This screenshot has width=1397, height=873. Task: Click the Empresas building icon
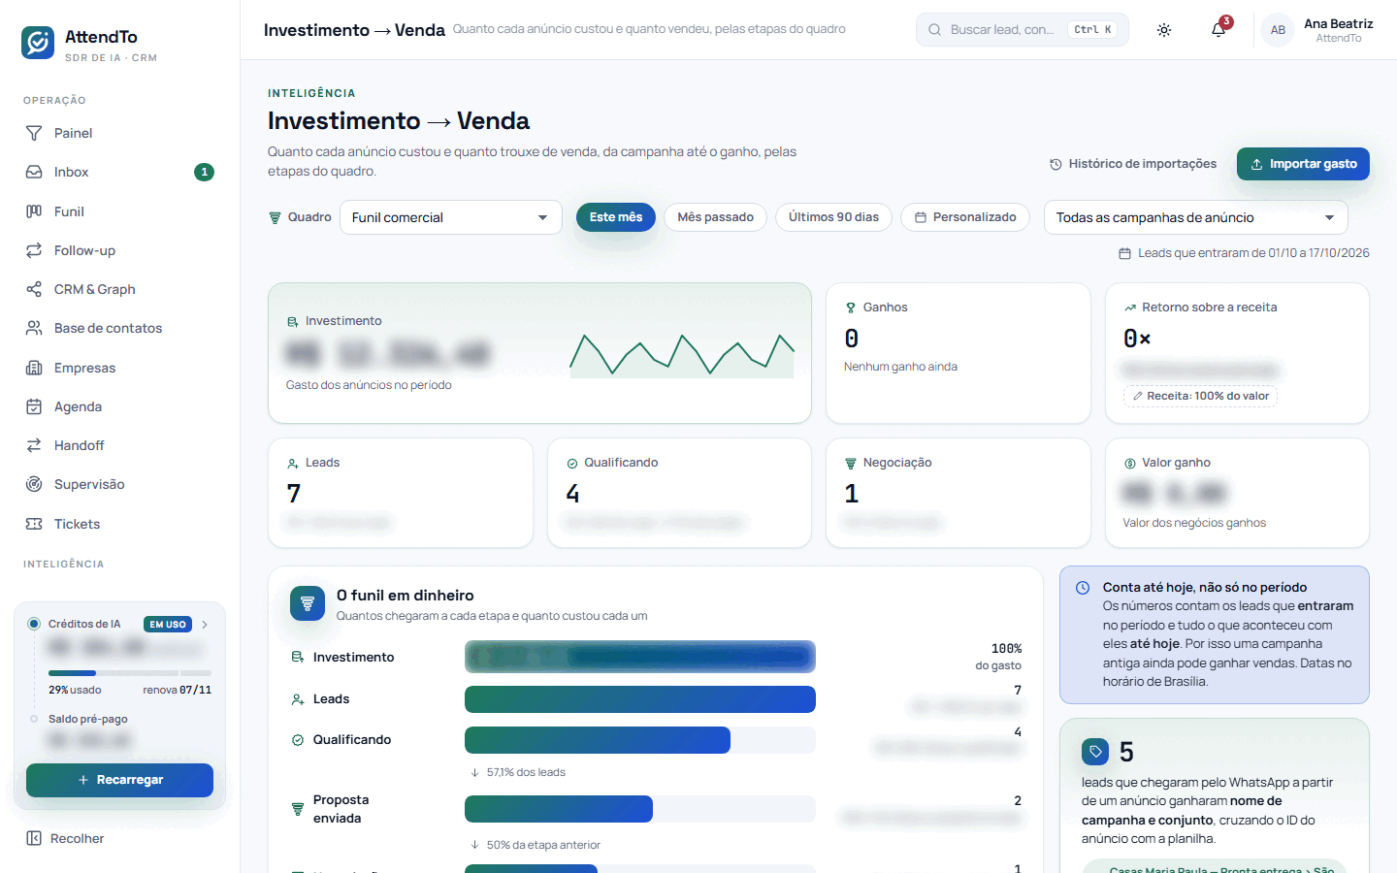coord(34,368)
